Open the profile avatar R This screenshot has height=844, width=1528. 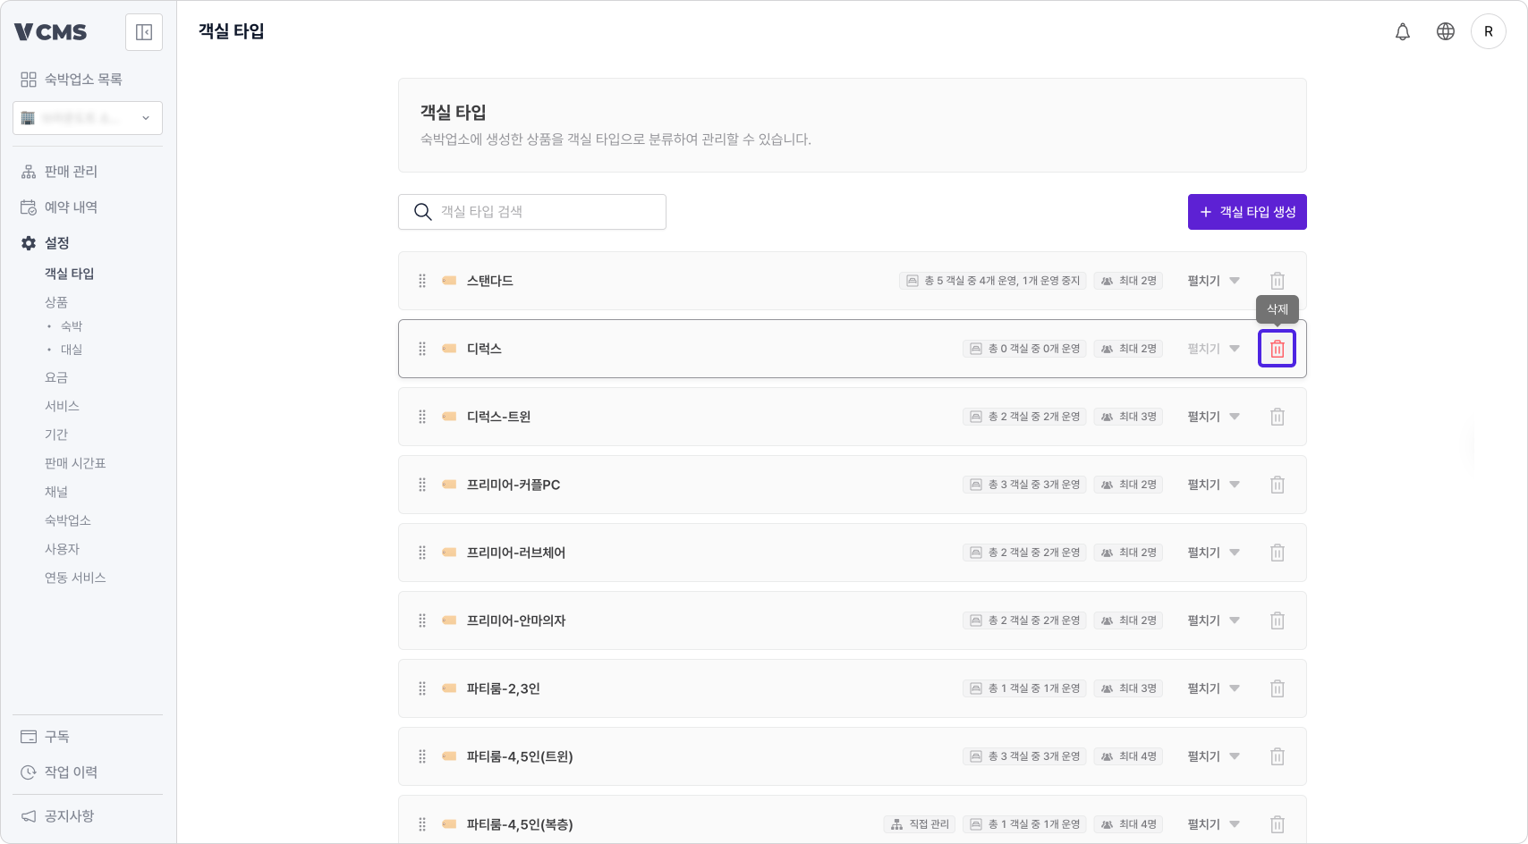tap(1489, 31)
